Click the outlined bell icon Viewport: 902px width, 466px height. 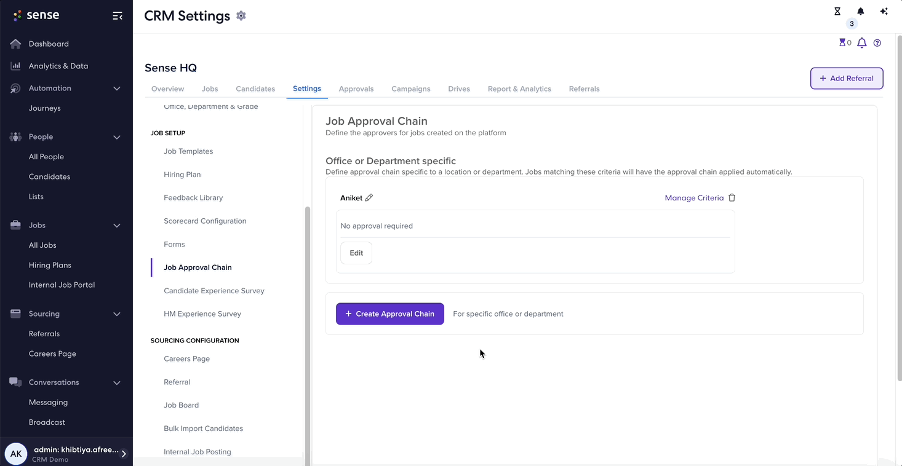[862, 42]
